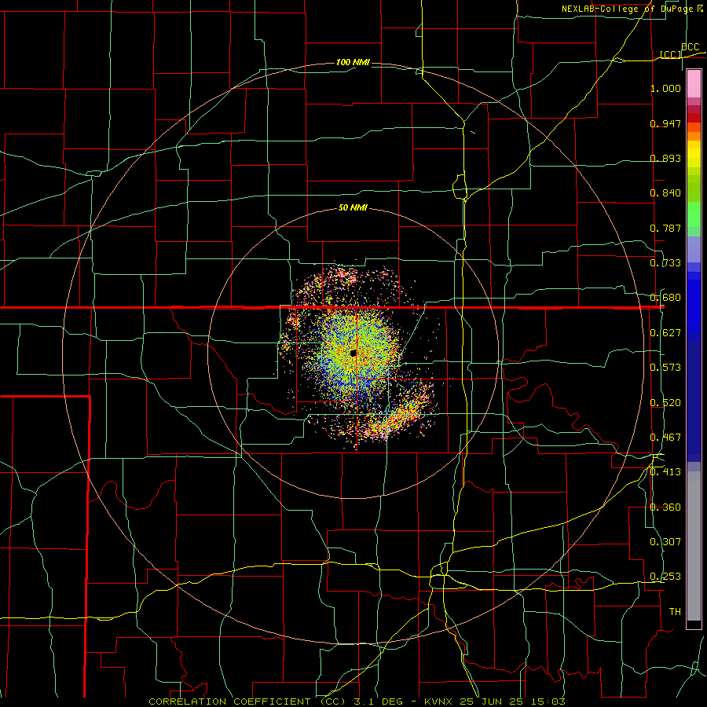Click the 0.520 color scale value

click(665, 403)
